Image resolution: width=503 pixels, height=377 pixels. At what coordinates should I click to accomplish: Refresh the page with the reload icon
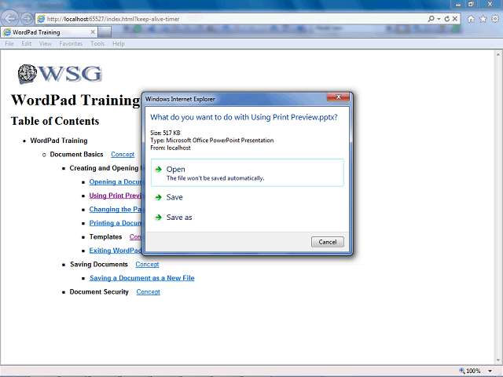(447, 19)
